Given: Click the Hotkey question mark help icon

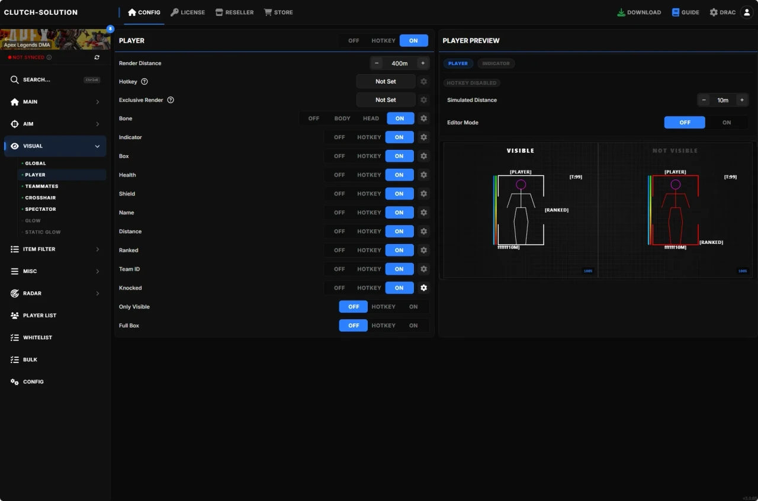Looking at the screenshot, I should click(x=144, y=81).
